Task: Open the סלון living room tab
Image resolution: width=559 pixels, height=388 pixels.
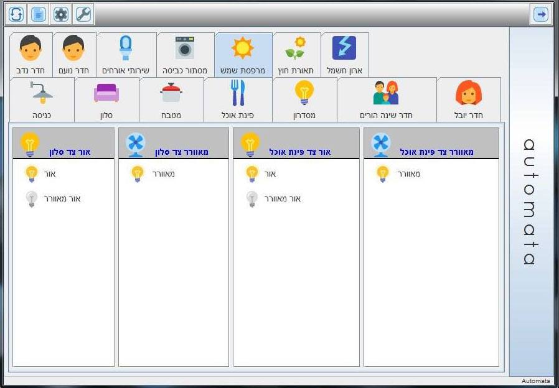Action: click(106, 99)
